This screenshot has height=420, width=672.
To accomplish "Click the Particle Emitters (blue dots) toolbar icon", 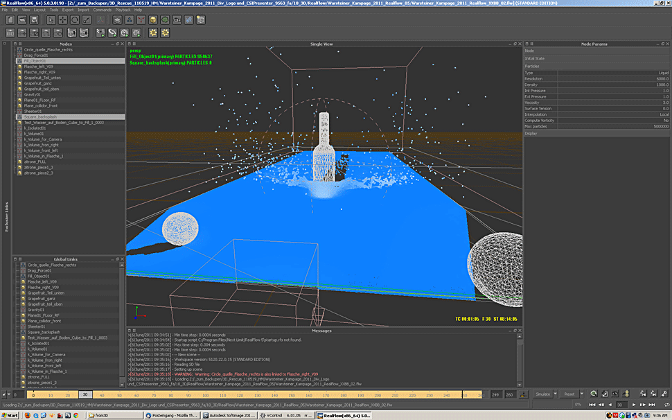I will [129, 20].
